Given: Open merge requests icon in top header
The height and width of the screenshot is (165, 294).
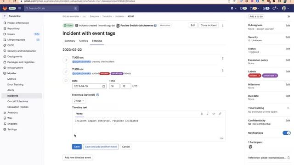Looking at the screenshot, I should pos(254,8).
